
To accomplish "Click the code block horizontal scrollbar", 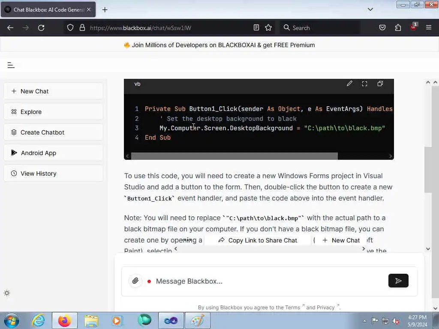I will pos(235,156).
